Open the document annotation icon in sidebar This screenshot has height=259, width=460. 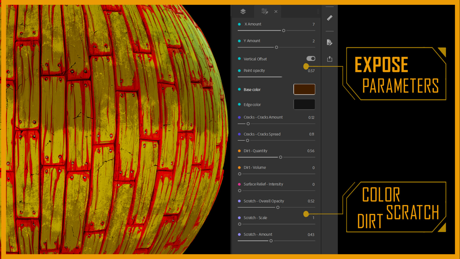click(329, 42)
